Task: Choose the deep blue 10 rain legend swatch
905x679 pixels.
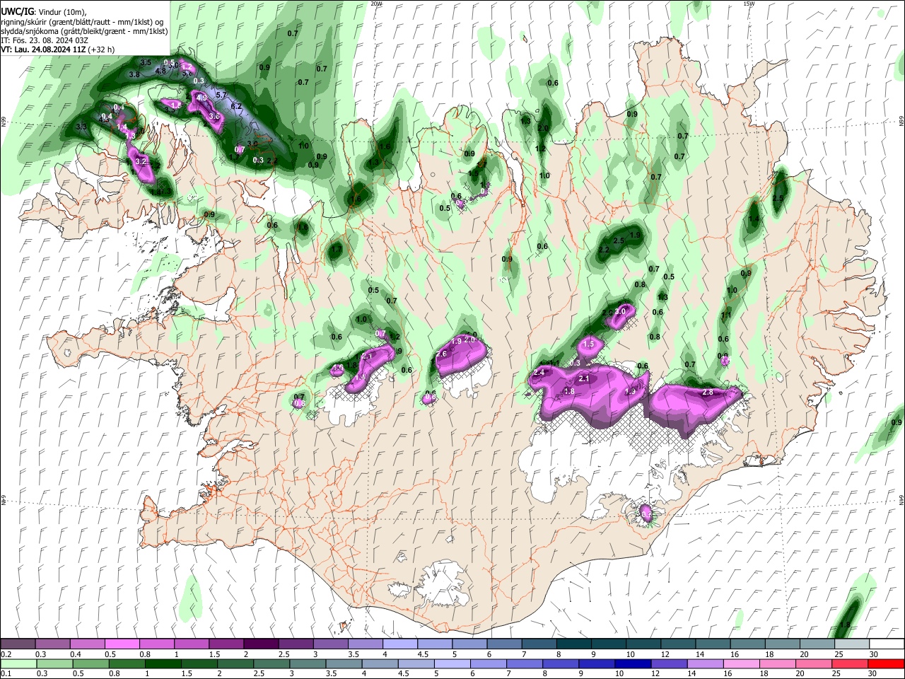Action: (633, 663)
